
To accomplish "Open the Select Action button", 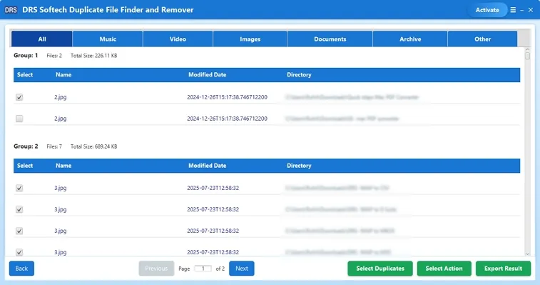I will pyautogui.click(x=444, y=269).
